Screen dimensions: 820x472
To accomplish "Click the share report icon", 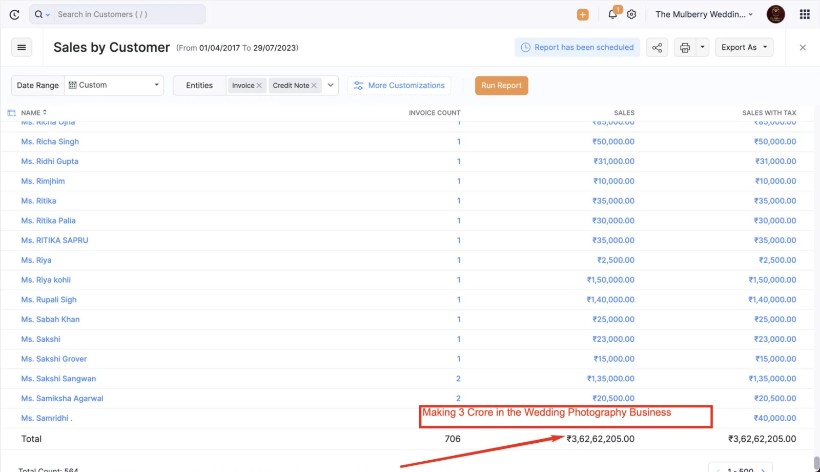I will (657, 48).
